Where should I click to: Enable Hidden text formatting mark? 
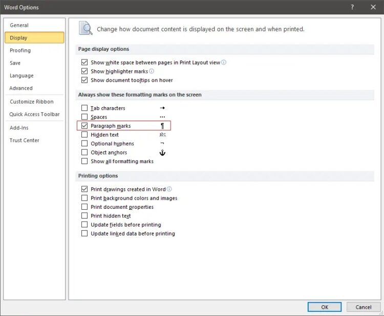pyautogui.click(x=84, y=134)
